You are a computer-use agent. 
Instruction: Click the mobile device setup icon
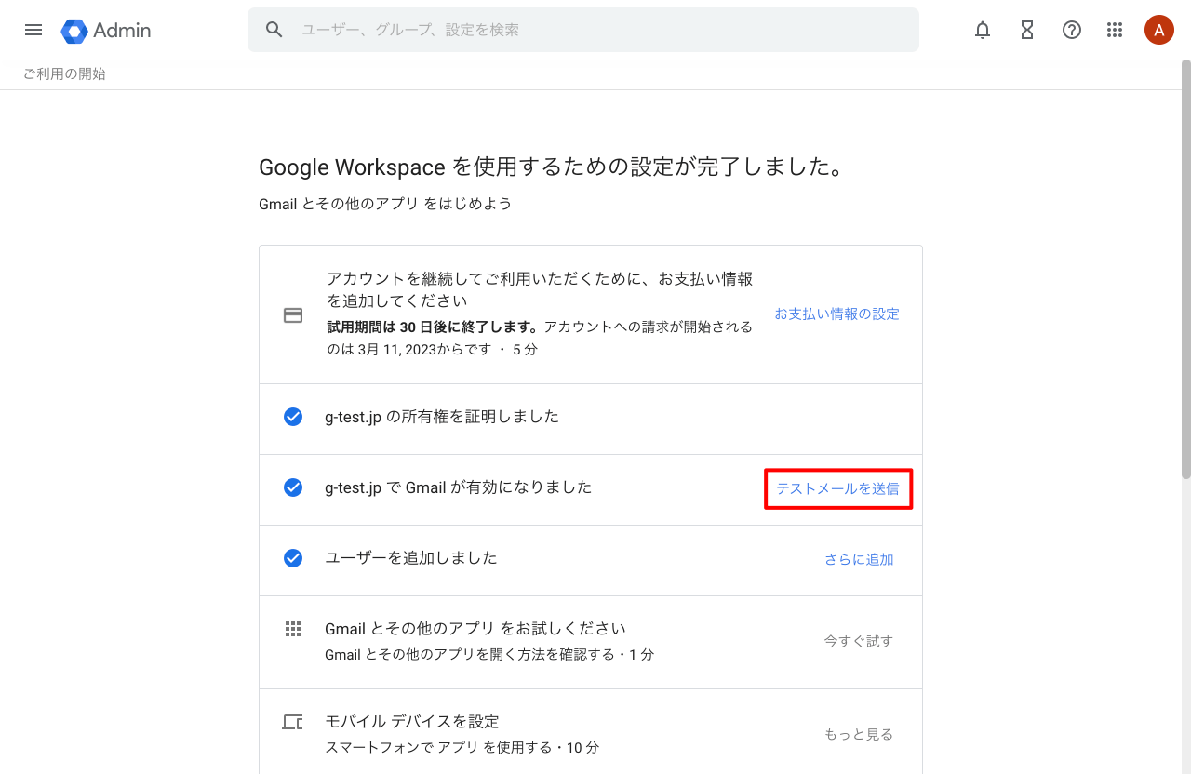[x=293, y=722]
